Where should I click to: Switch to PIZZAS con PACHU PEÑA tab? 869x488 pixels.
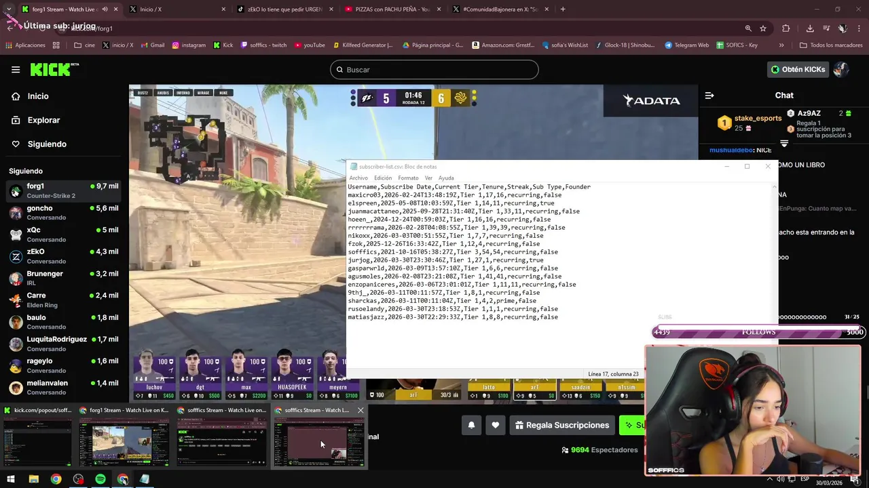click(x=392, y=9)
